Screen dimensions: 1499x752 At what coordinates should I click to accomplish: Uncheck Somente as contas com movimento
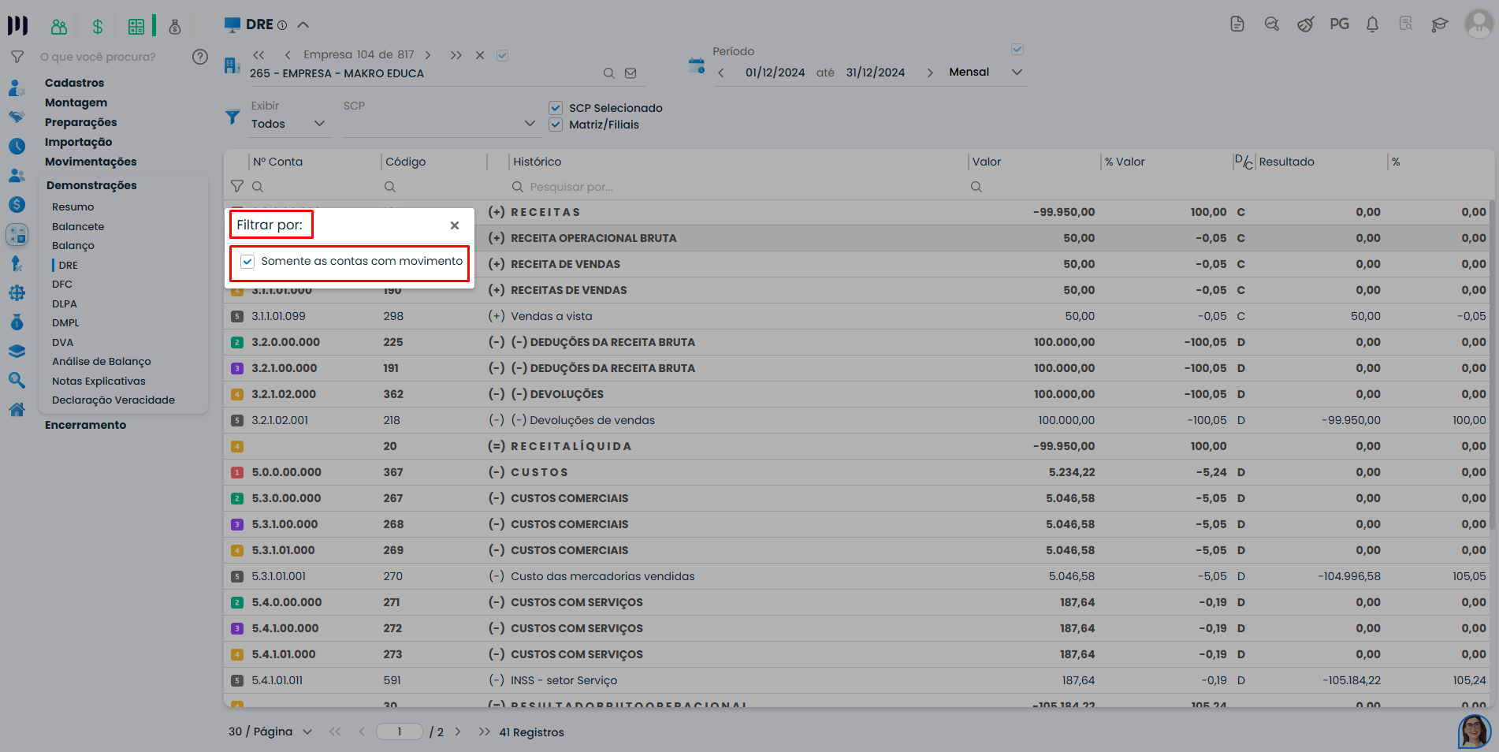[x=247, y=262]
